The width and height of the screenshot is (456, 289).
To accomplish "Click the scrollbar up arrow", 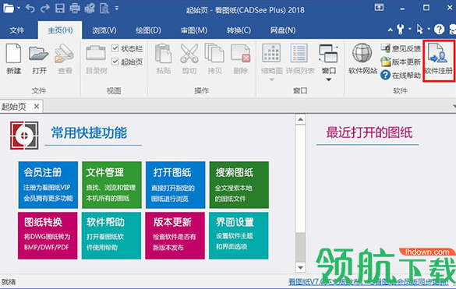I will pyautogui.click(x=300, y=119).
